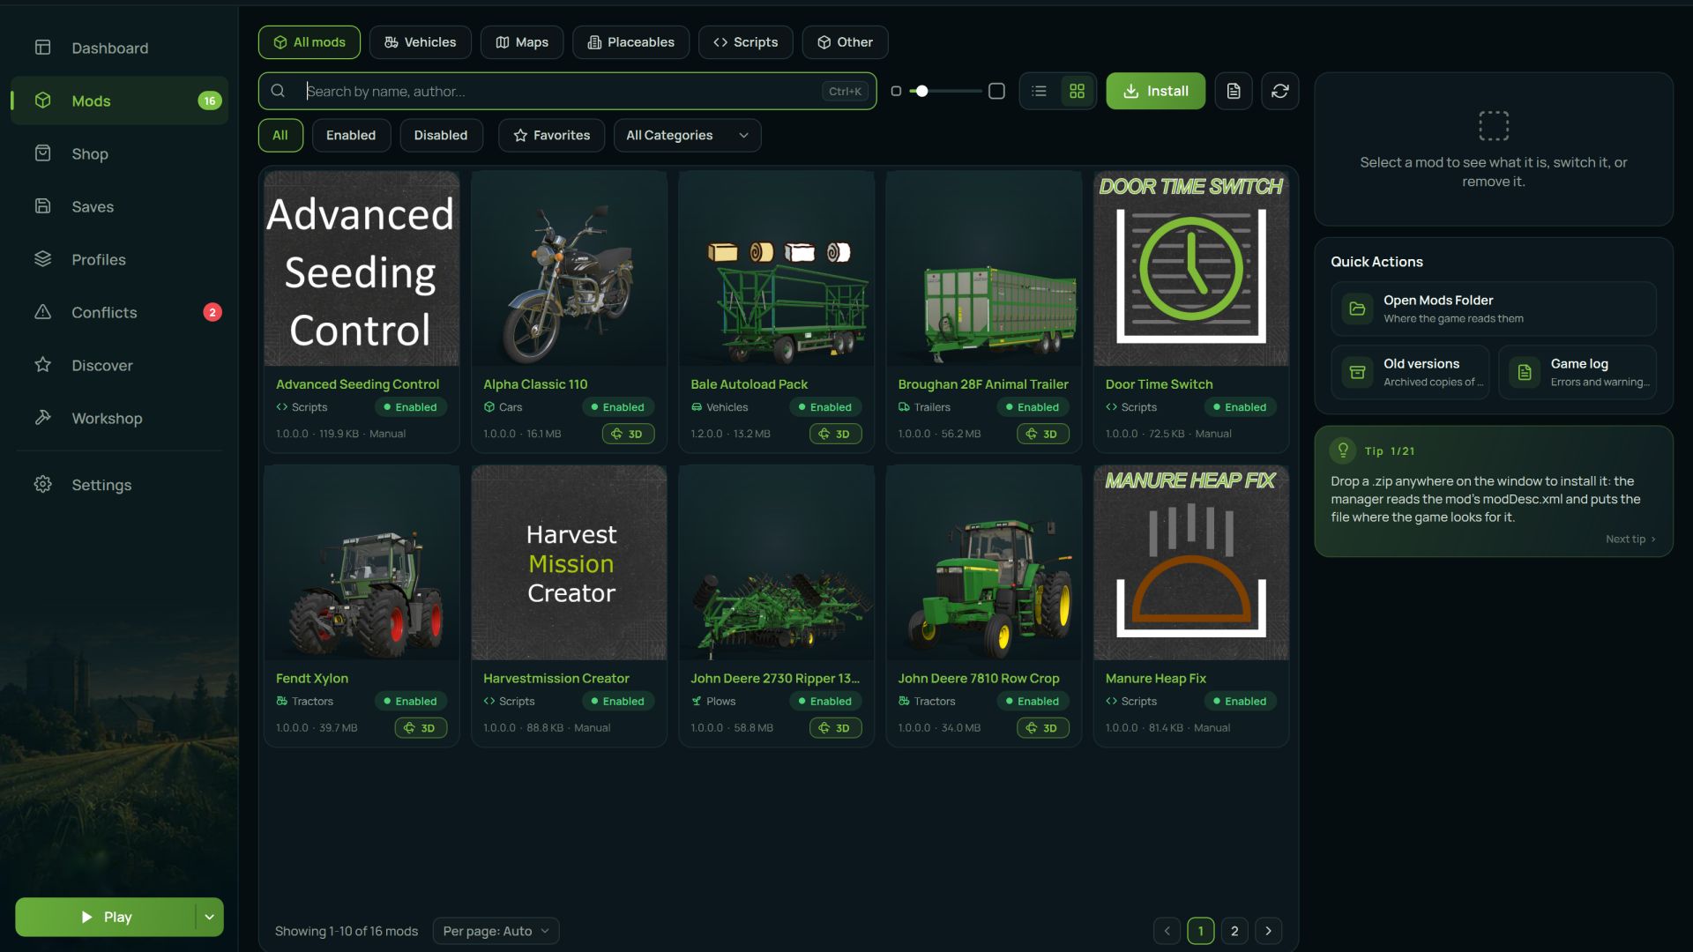Select the Scripts tab
Image resolution: width=1693 pixels, height=952 pixels.
pyautogui.click(x=745, y=42)
